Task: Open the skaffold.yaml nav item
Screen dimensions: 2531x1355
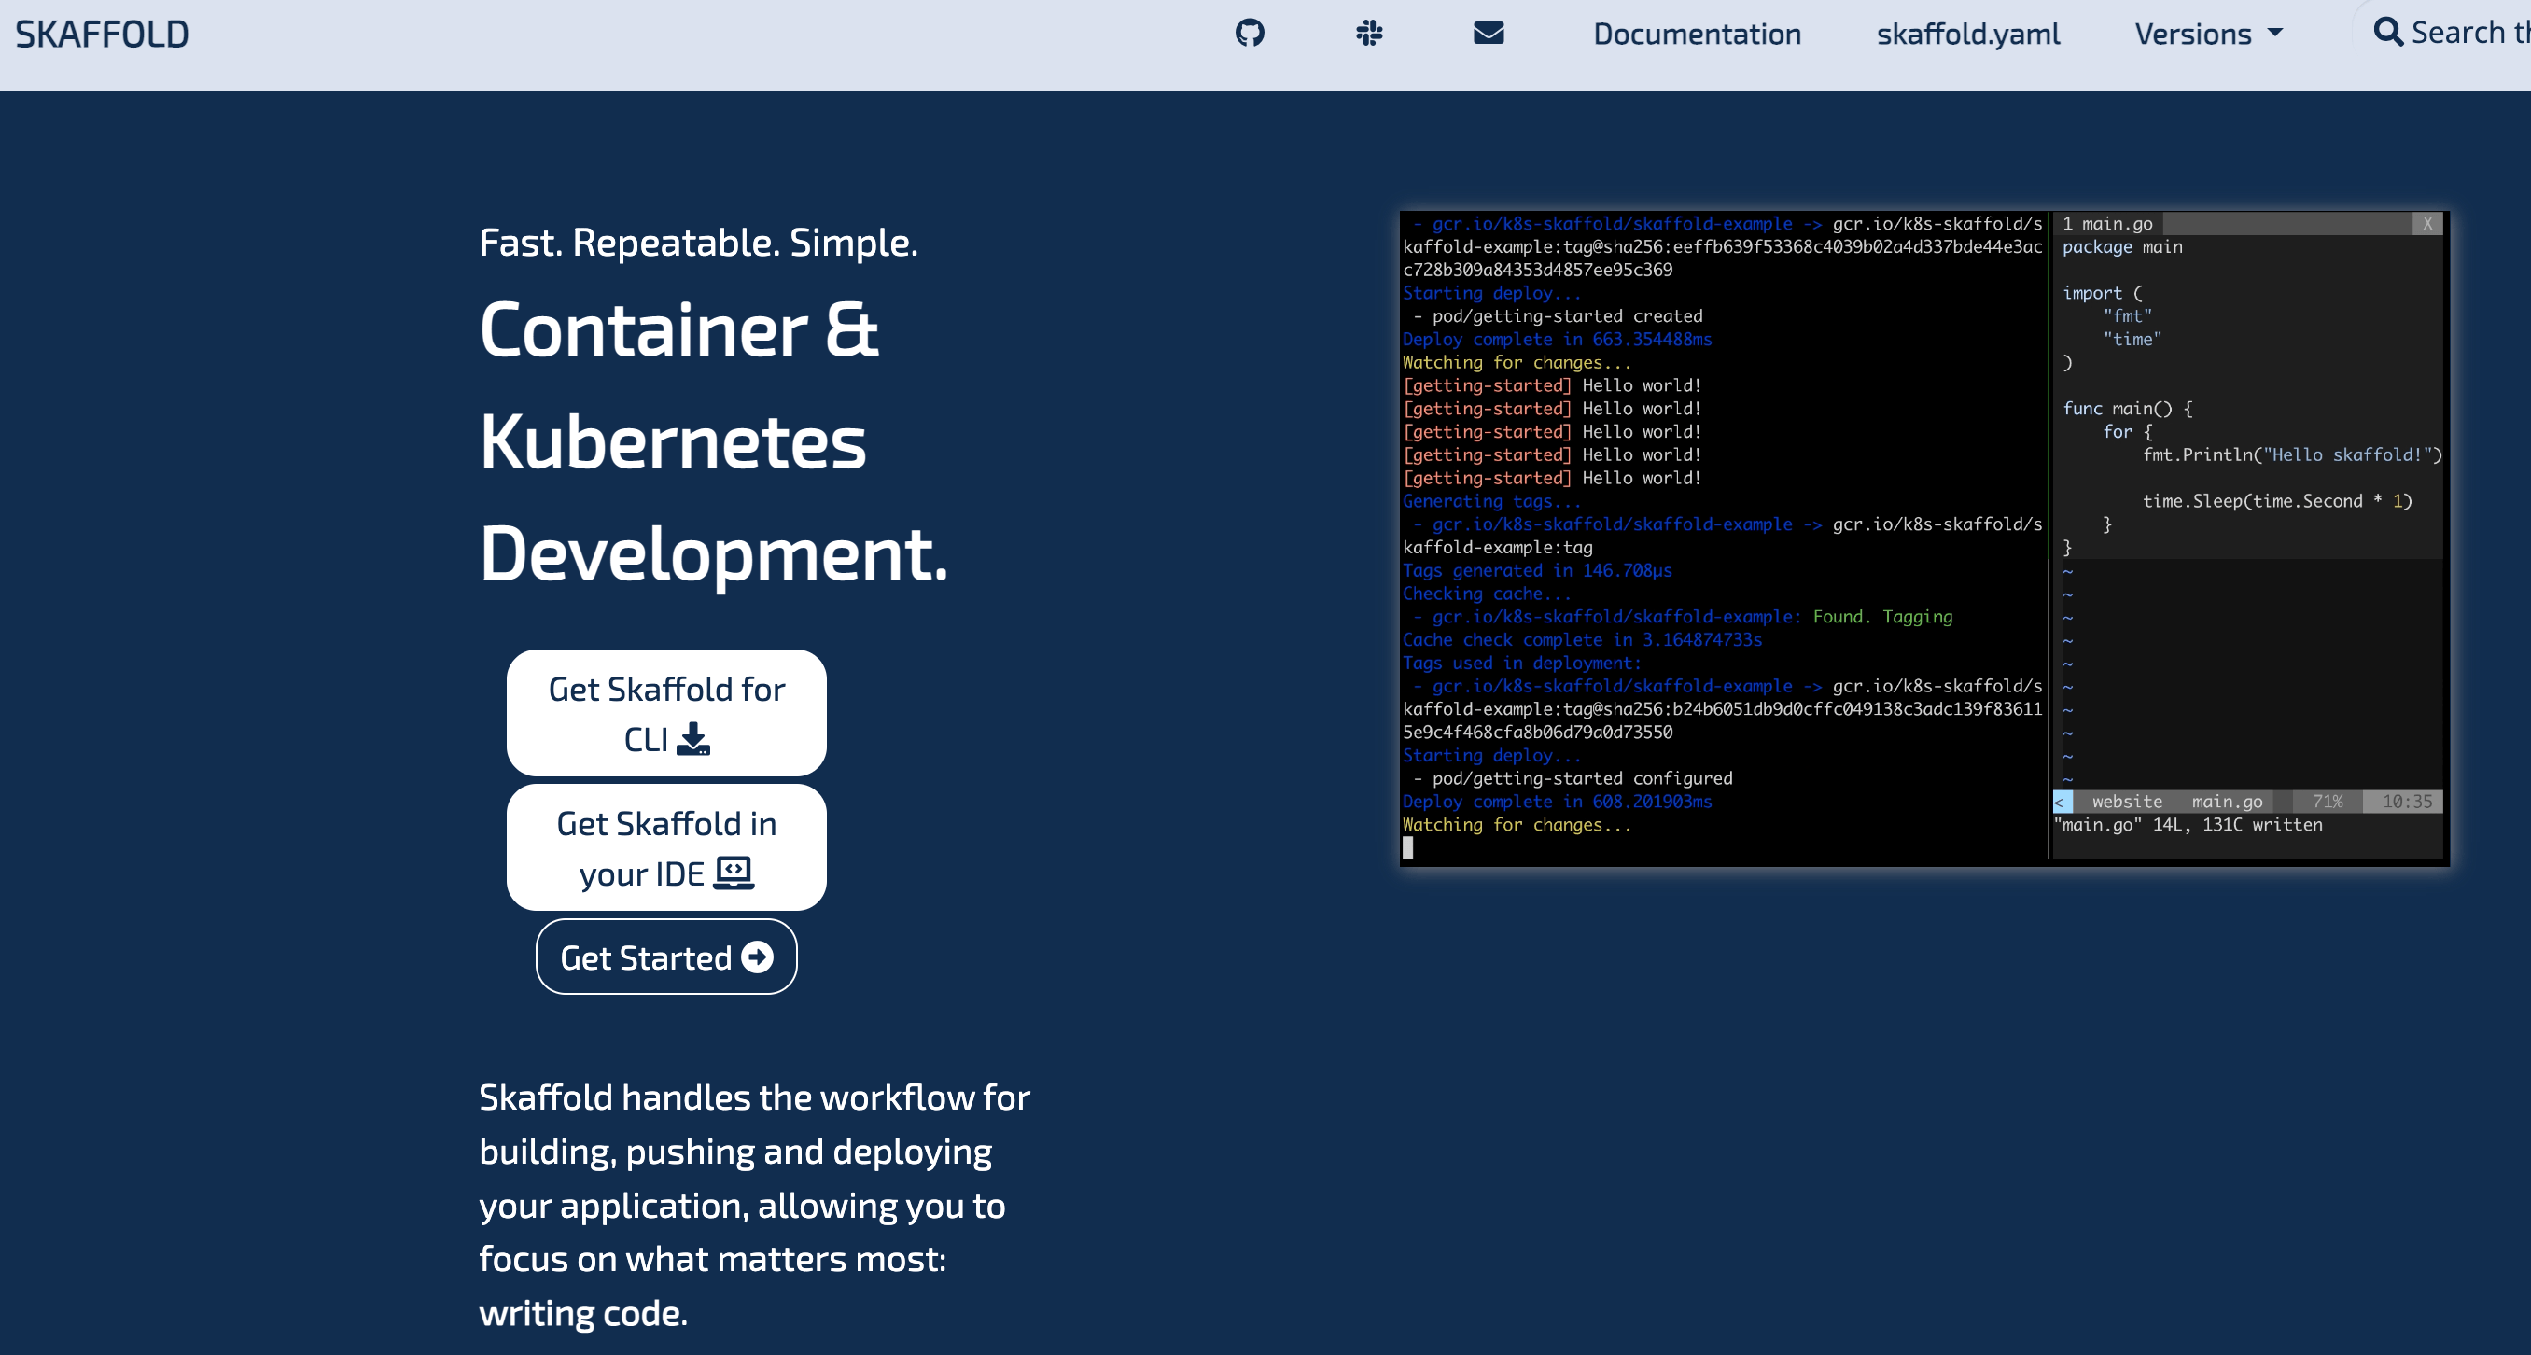Action: pos(1968,35)
